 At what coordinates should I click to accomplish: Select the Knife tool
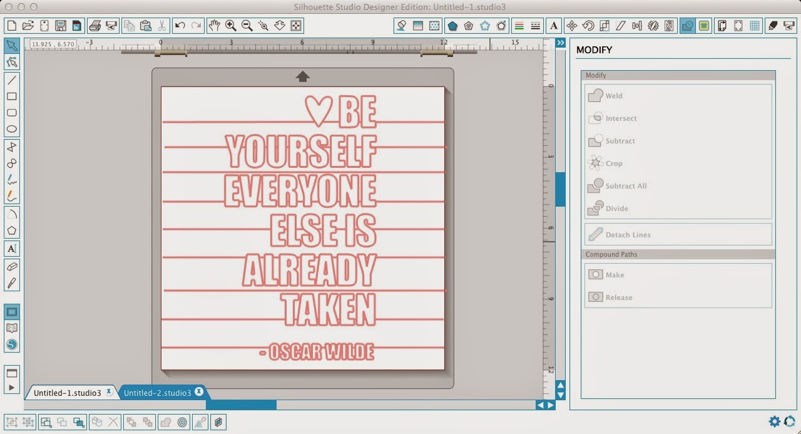pos(12,283)
